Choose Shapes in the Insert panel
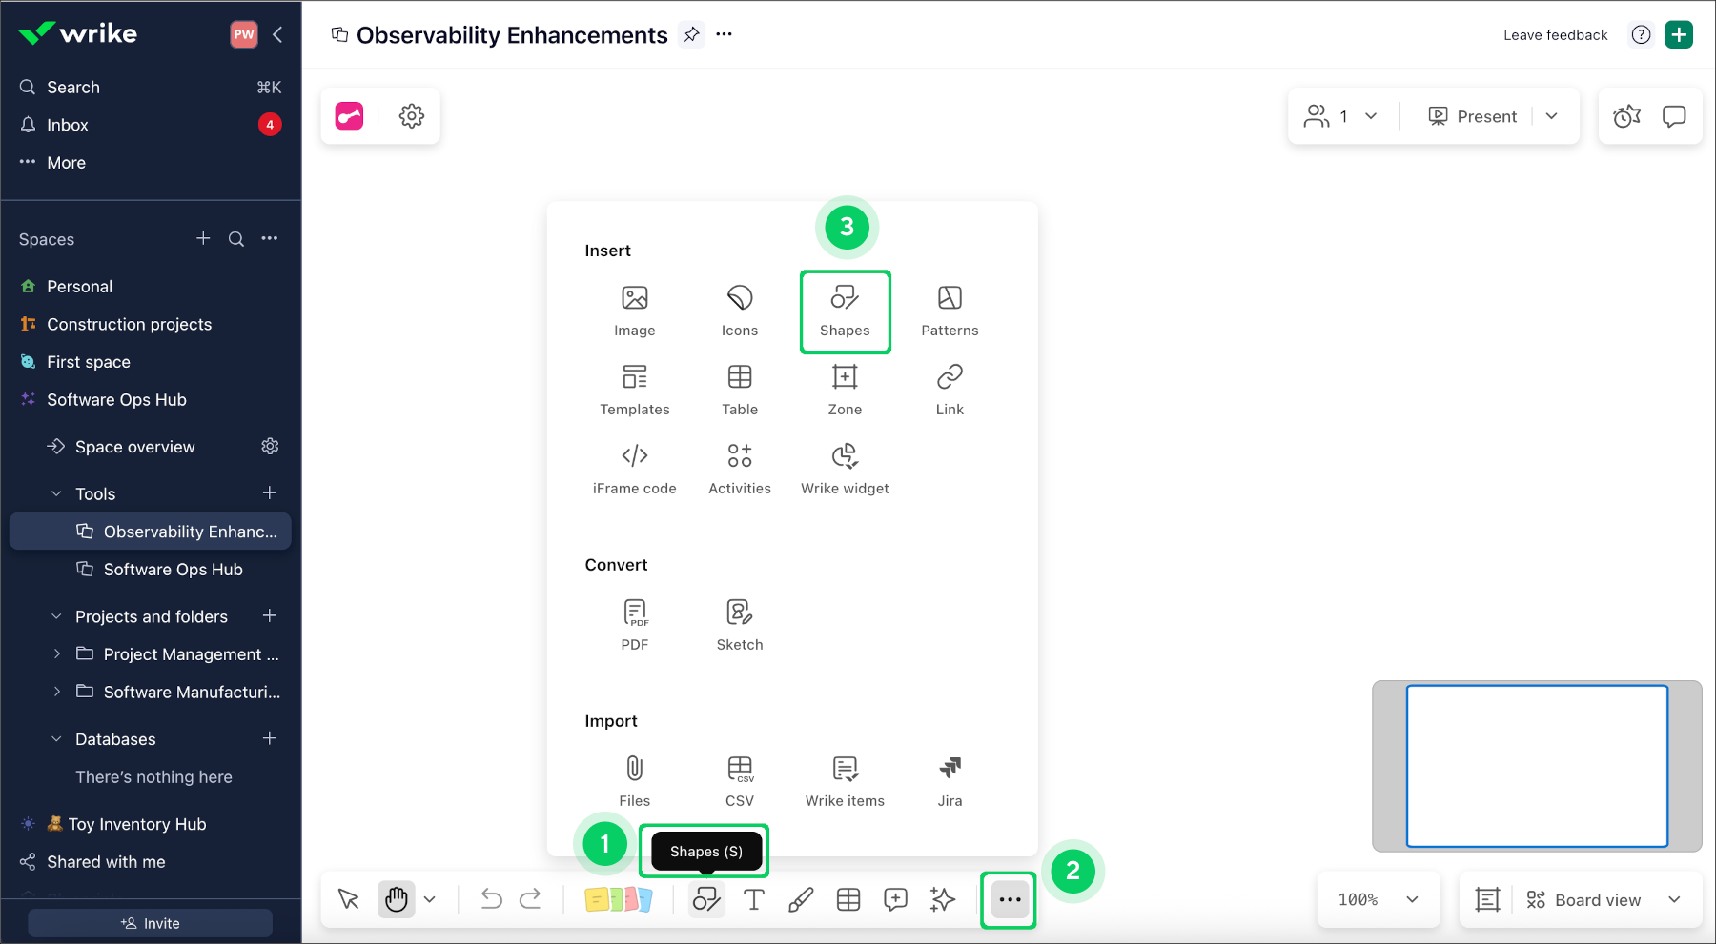The width and height of the screenshot is (1716, 944). (845, 311)
